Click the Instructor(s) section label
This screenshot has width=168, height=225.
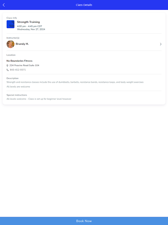point(13,38)
